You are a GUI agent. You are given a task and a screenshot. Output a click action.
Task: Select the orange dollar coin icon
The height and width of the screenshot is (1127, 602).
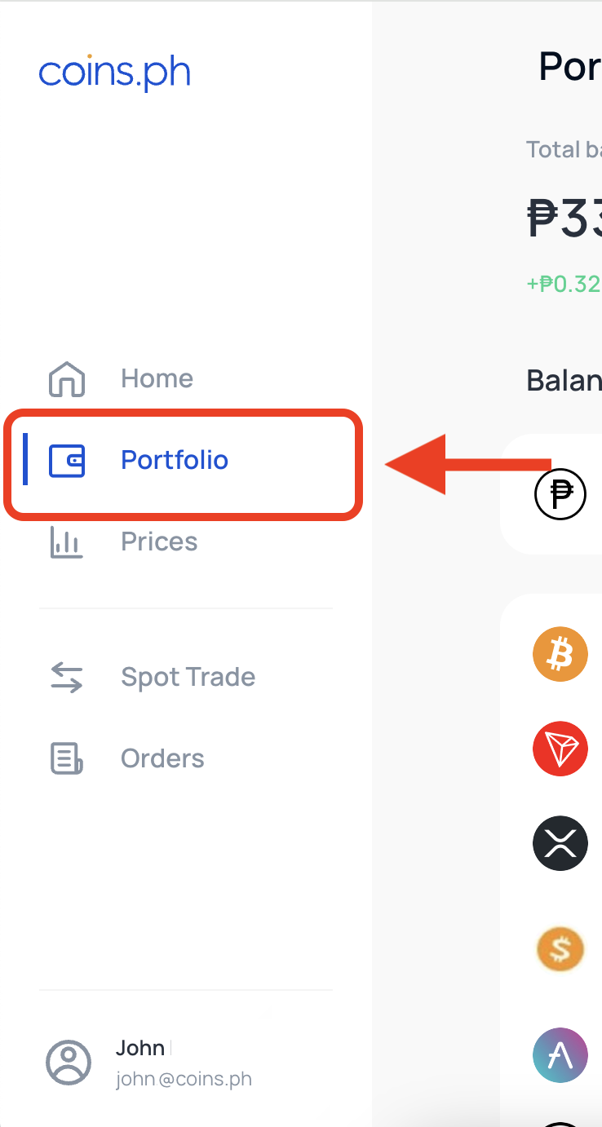coord(560,948)
